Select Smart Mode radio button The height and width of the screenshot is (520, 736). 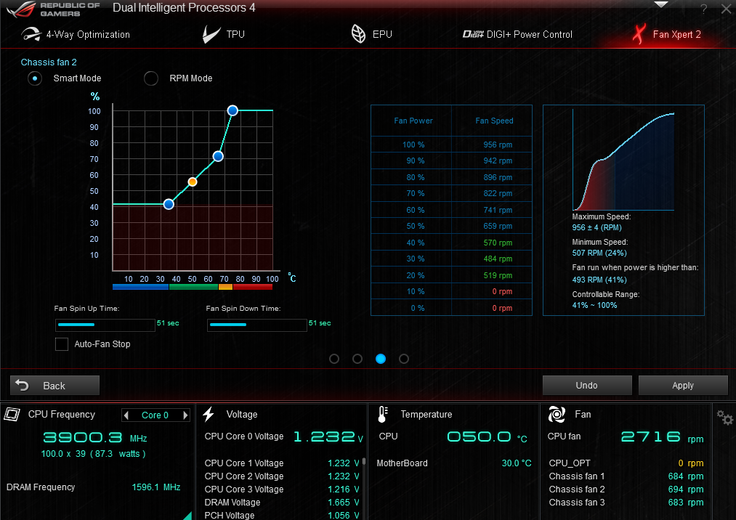click(34, 78)
